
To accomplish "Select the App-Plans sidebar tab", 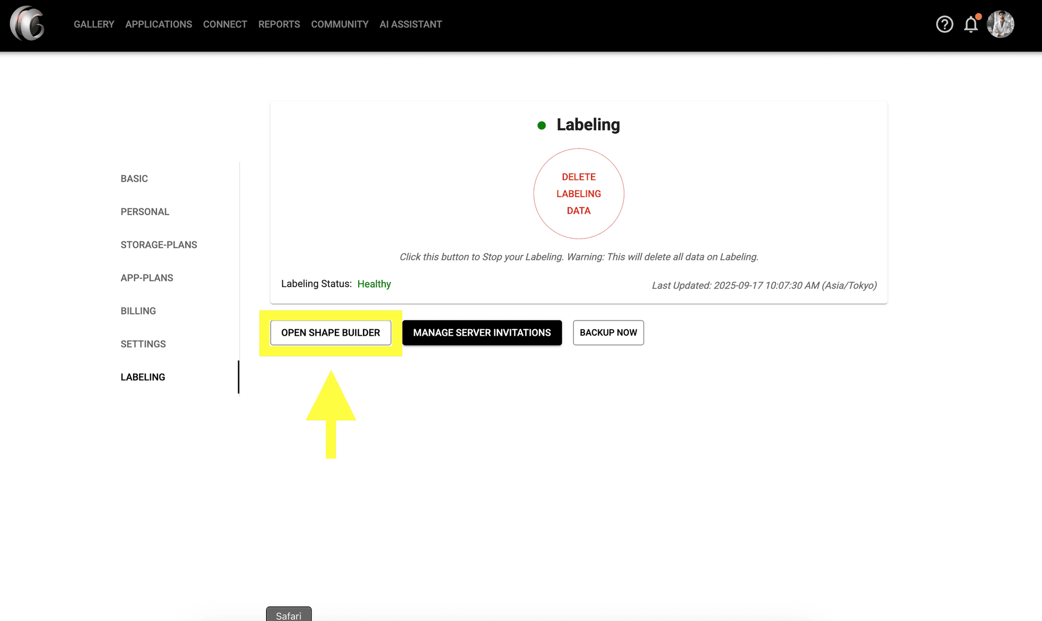I will click(147, 278).
